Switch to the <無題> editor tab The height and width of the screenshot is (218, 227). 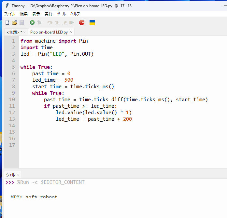pos(14,32)
